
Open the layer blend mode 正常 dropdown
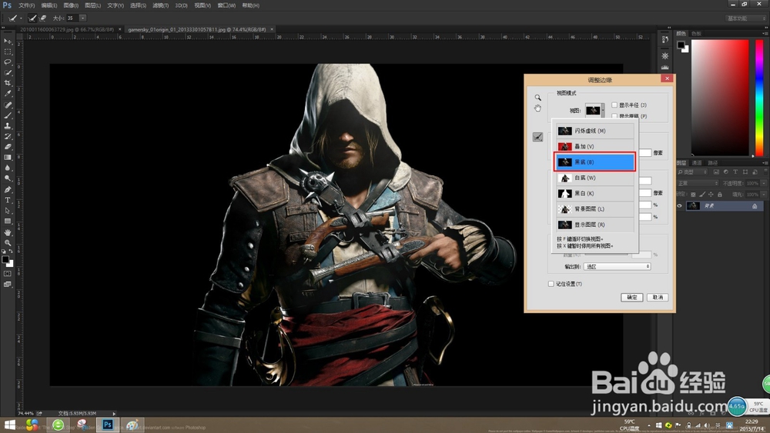pos(698,183)
